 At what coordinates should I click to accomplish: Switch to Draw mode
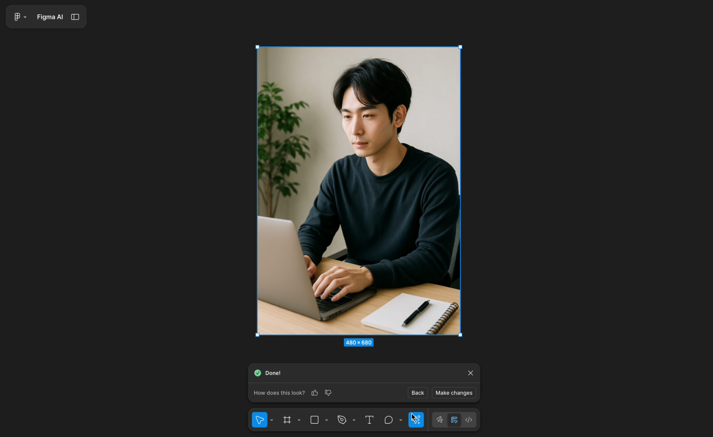439,420
